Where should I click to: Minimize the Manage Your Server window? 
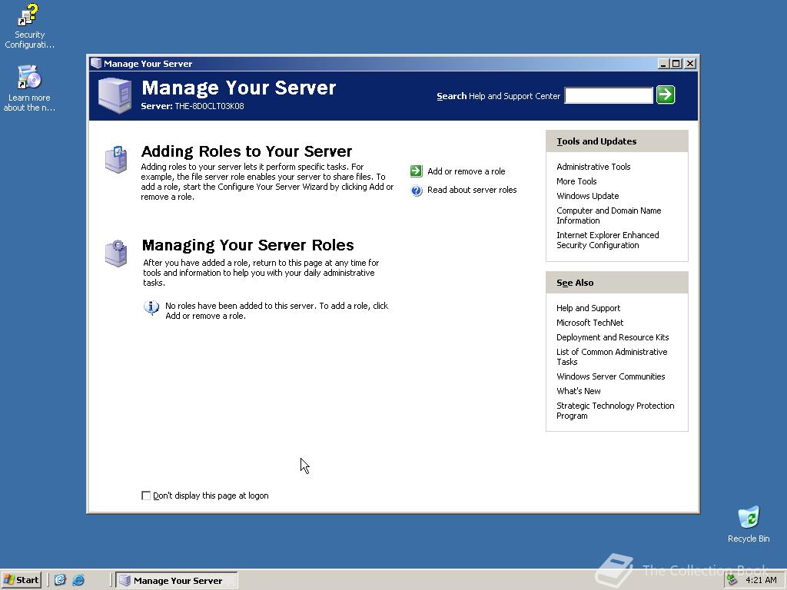pos(663,64)
